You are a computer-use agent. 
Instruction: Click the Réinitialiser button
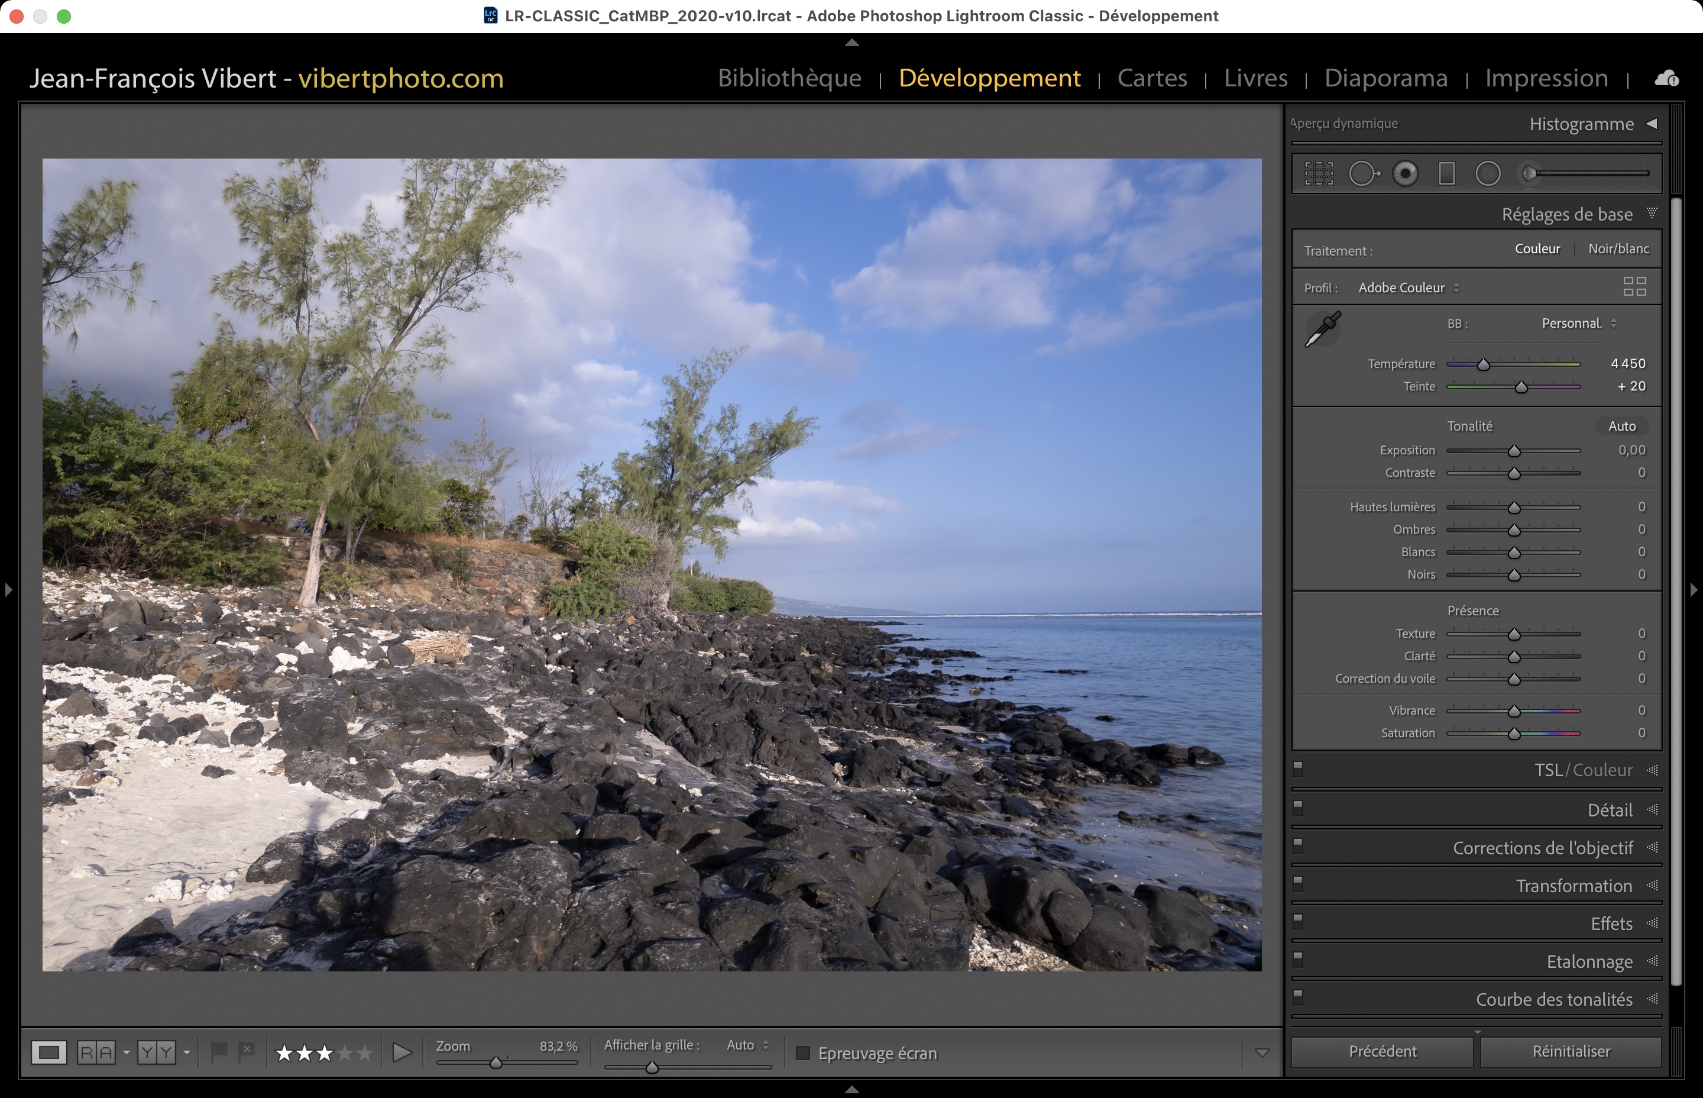[x=1571, y=1051]
